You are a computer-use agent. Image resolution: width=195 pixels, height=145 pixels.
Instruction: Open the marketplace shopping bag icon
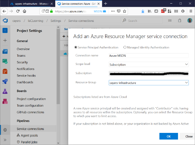pyautogui.click(x=180, y=21)
